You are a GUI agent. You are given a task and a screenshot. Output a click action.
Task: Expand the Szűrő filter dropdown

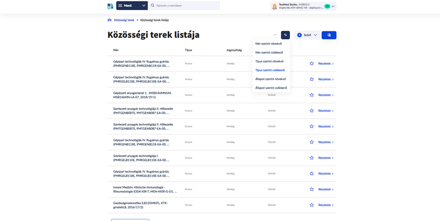click(307, 35)
